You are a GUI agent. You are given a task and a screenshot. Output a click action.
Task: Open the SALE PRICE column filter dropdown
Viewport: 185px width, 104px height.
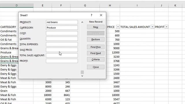coord(118,27)
